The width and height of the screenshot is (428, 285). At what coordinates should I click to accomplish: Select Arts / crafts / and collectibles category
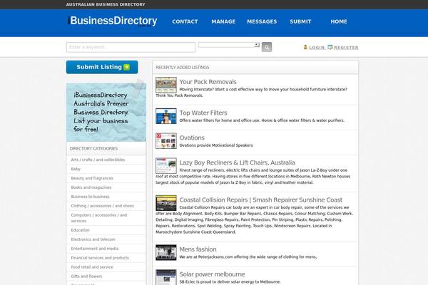coord(98,160)
